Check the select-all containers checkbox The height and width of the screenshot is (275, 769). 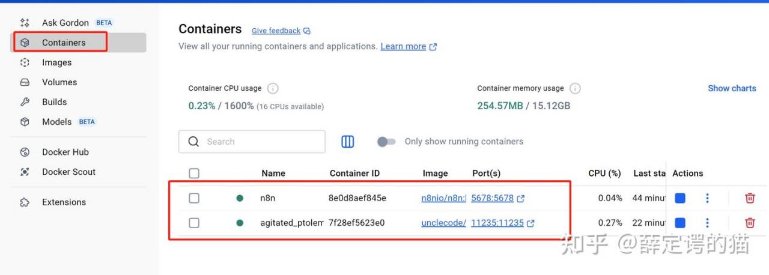194,174
